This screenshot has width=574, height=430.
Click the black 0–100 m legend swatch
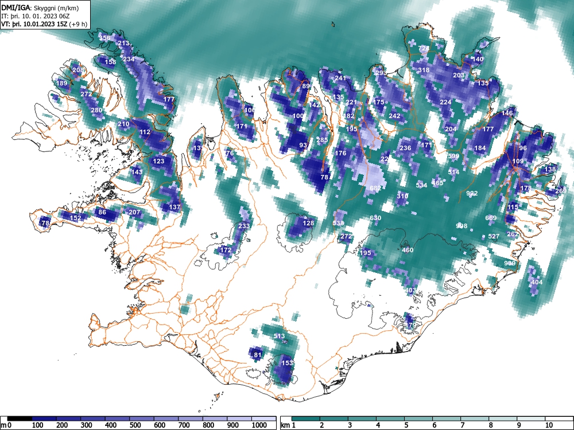20,419
